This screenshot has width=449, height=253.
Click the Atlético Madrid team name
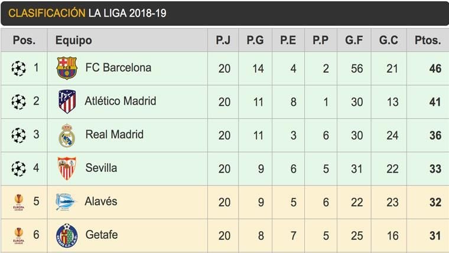pyautogui.click(x=121, y=101)
